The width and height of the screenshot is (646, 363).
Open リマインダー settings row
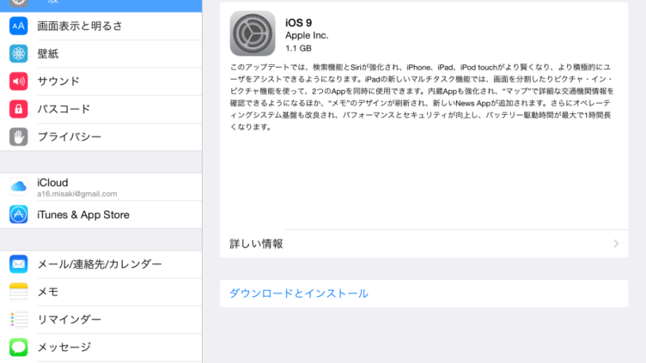tap(101, 319)
